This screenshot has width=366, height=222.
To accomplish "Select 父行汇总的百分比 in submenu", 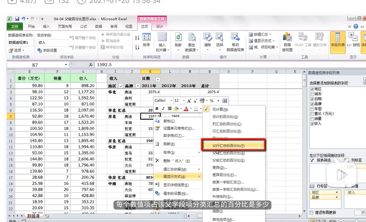I will coord(233,146).
